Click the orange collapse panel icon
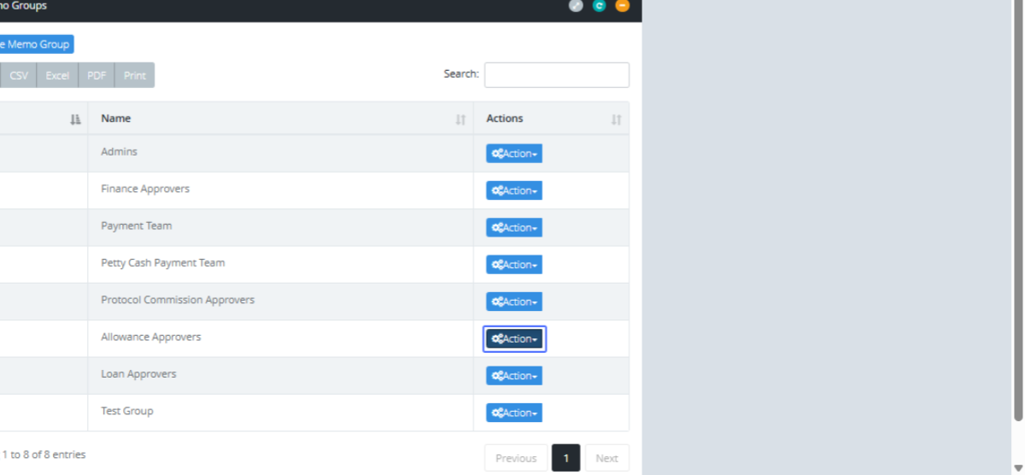This screenshot has height=475, width=1025. 623,6
